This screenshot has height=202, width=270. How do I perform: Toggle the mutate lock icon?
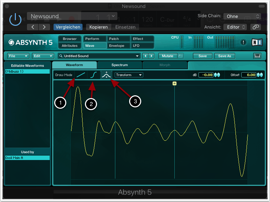pyautogui.click(x=181, y=56)
